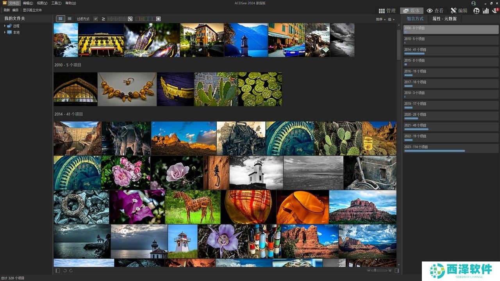This screenshot has height=281, width=500.
Task: Select the 属性 - 元数据 panel tab
Action: (445, 19)
